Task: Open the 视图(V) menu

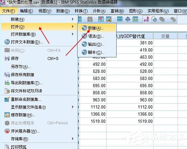Action: [x=45, y=11]
